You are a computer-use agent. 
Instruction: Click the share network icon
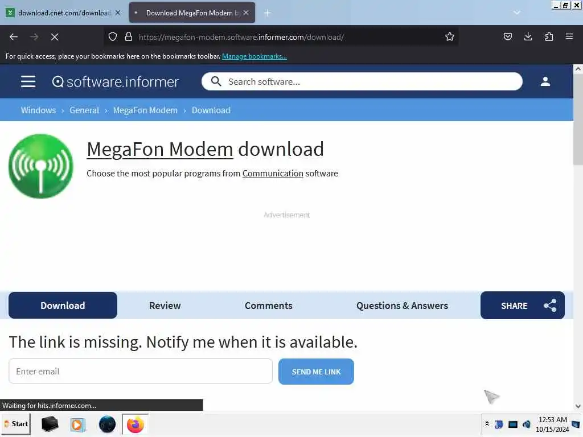(x=551, y=306)
